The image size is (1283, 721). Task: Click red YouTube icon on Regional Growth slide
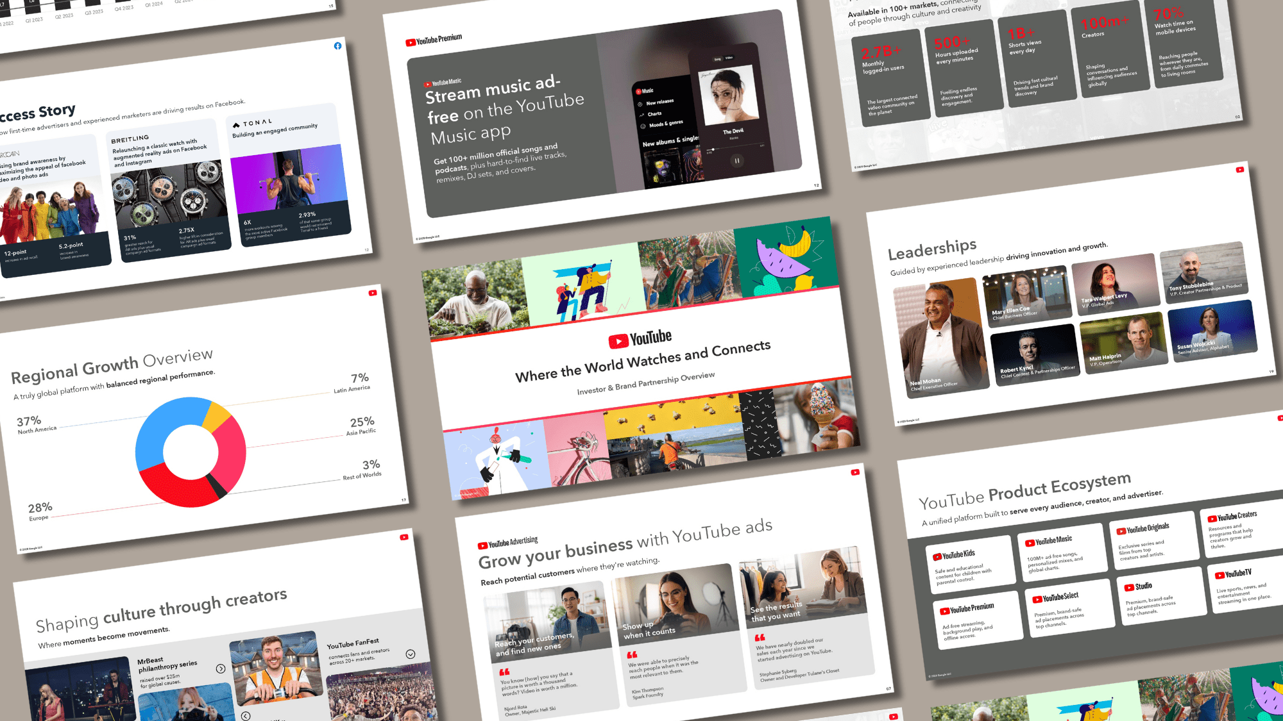372,293
